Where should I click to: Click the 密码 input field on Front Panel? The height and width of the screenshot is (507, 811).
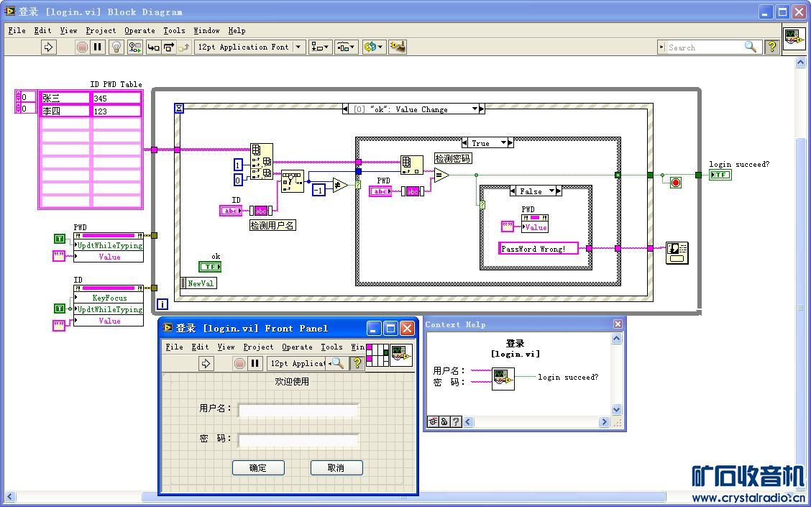(298, 441)
